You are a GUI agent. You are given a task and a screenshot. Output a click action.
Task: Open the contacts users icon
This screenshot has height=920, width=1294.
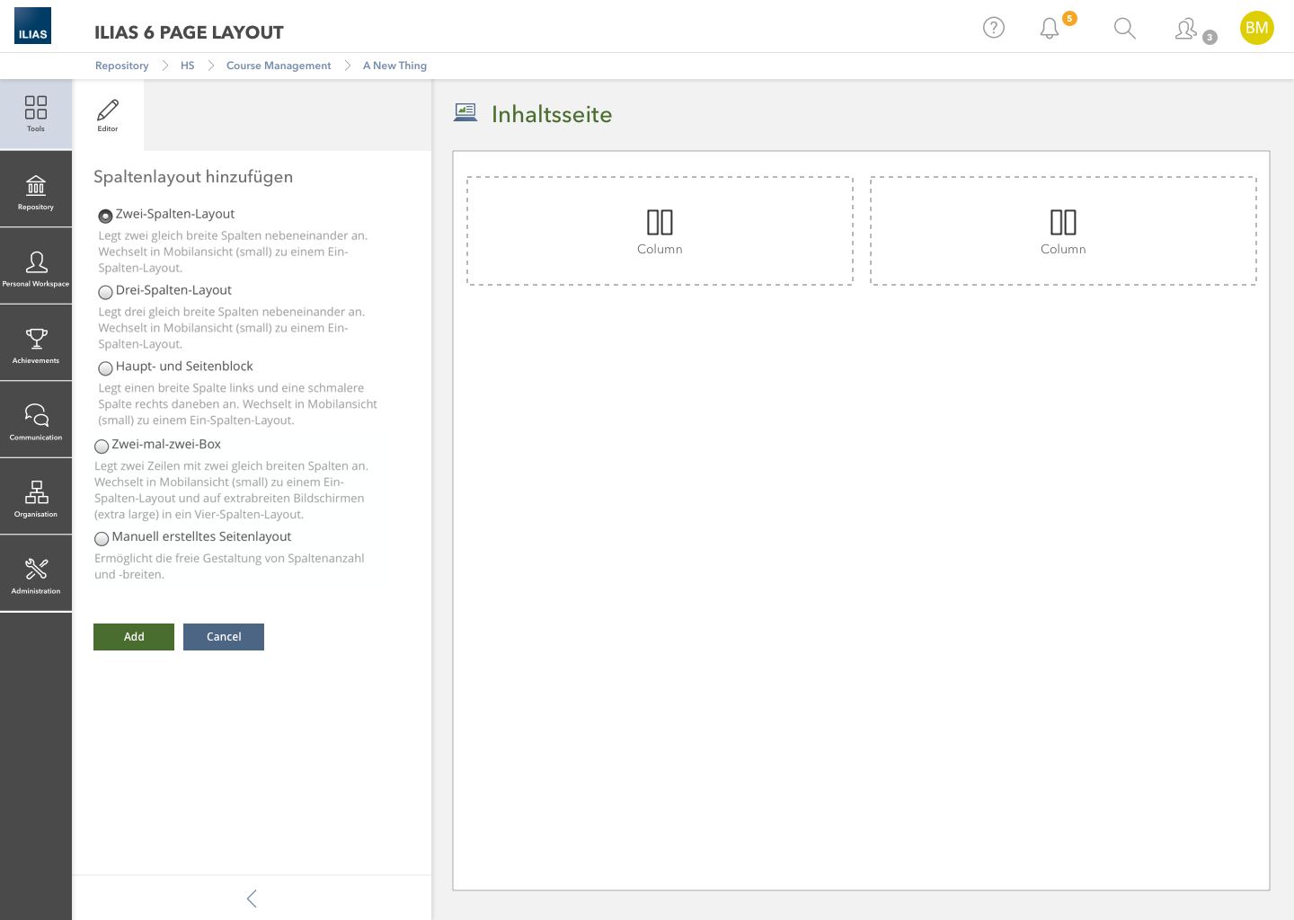1186,29
